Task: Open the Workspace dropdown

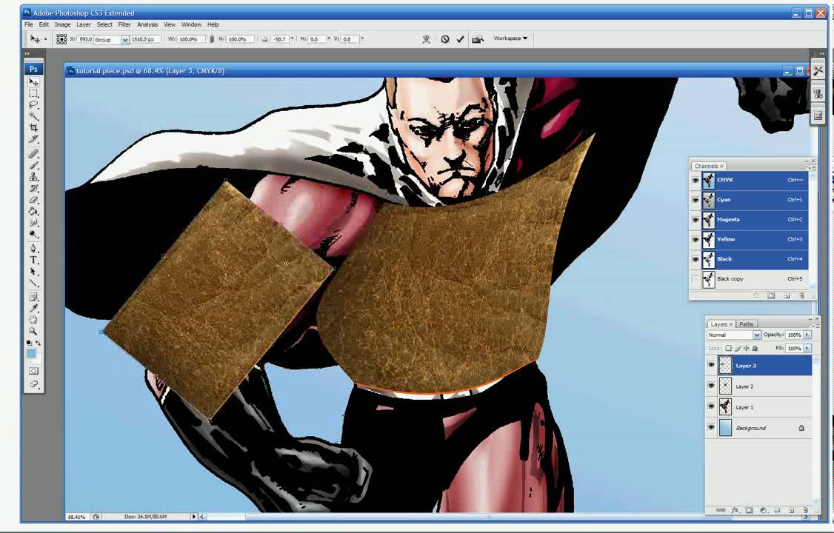Action: [x=510, y=38]
